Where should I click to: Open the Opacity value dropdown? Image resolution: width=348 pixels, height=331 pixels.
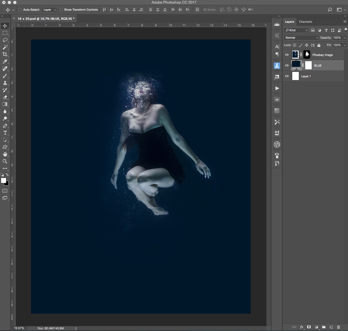pos(345,38)
